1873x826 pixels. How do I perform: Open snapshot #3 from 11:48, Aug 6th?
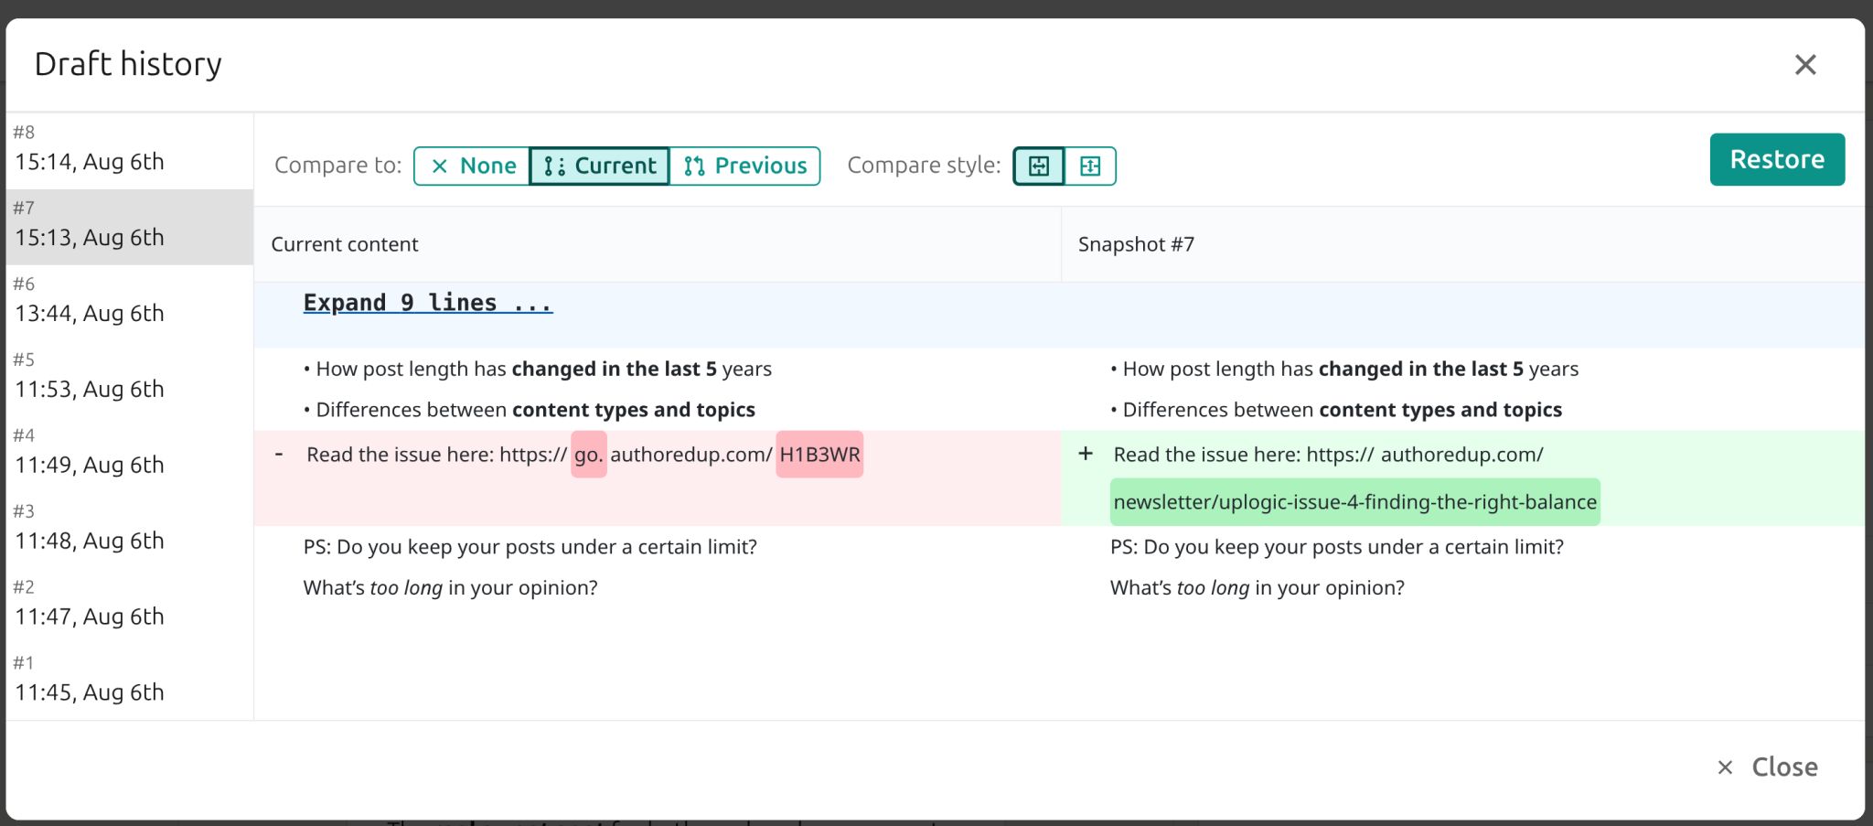tap(130, 531)
